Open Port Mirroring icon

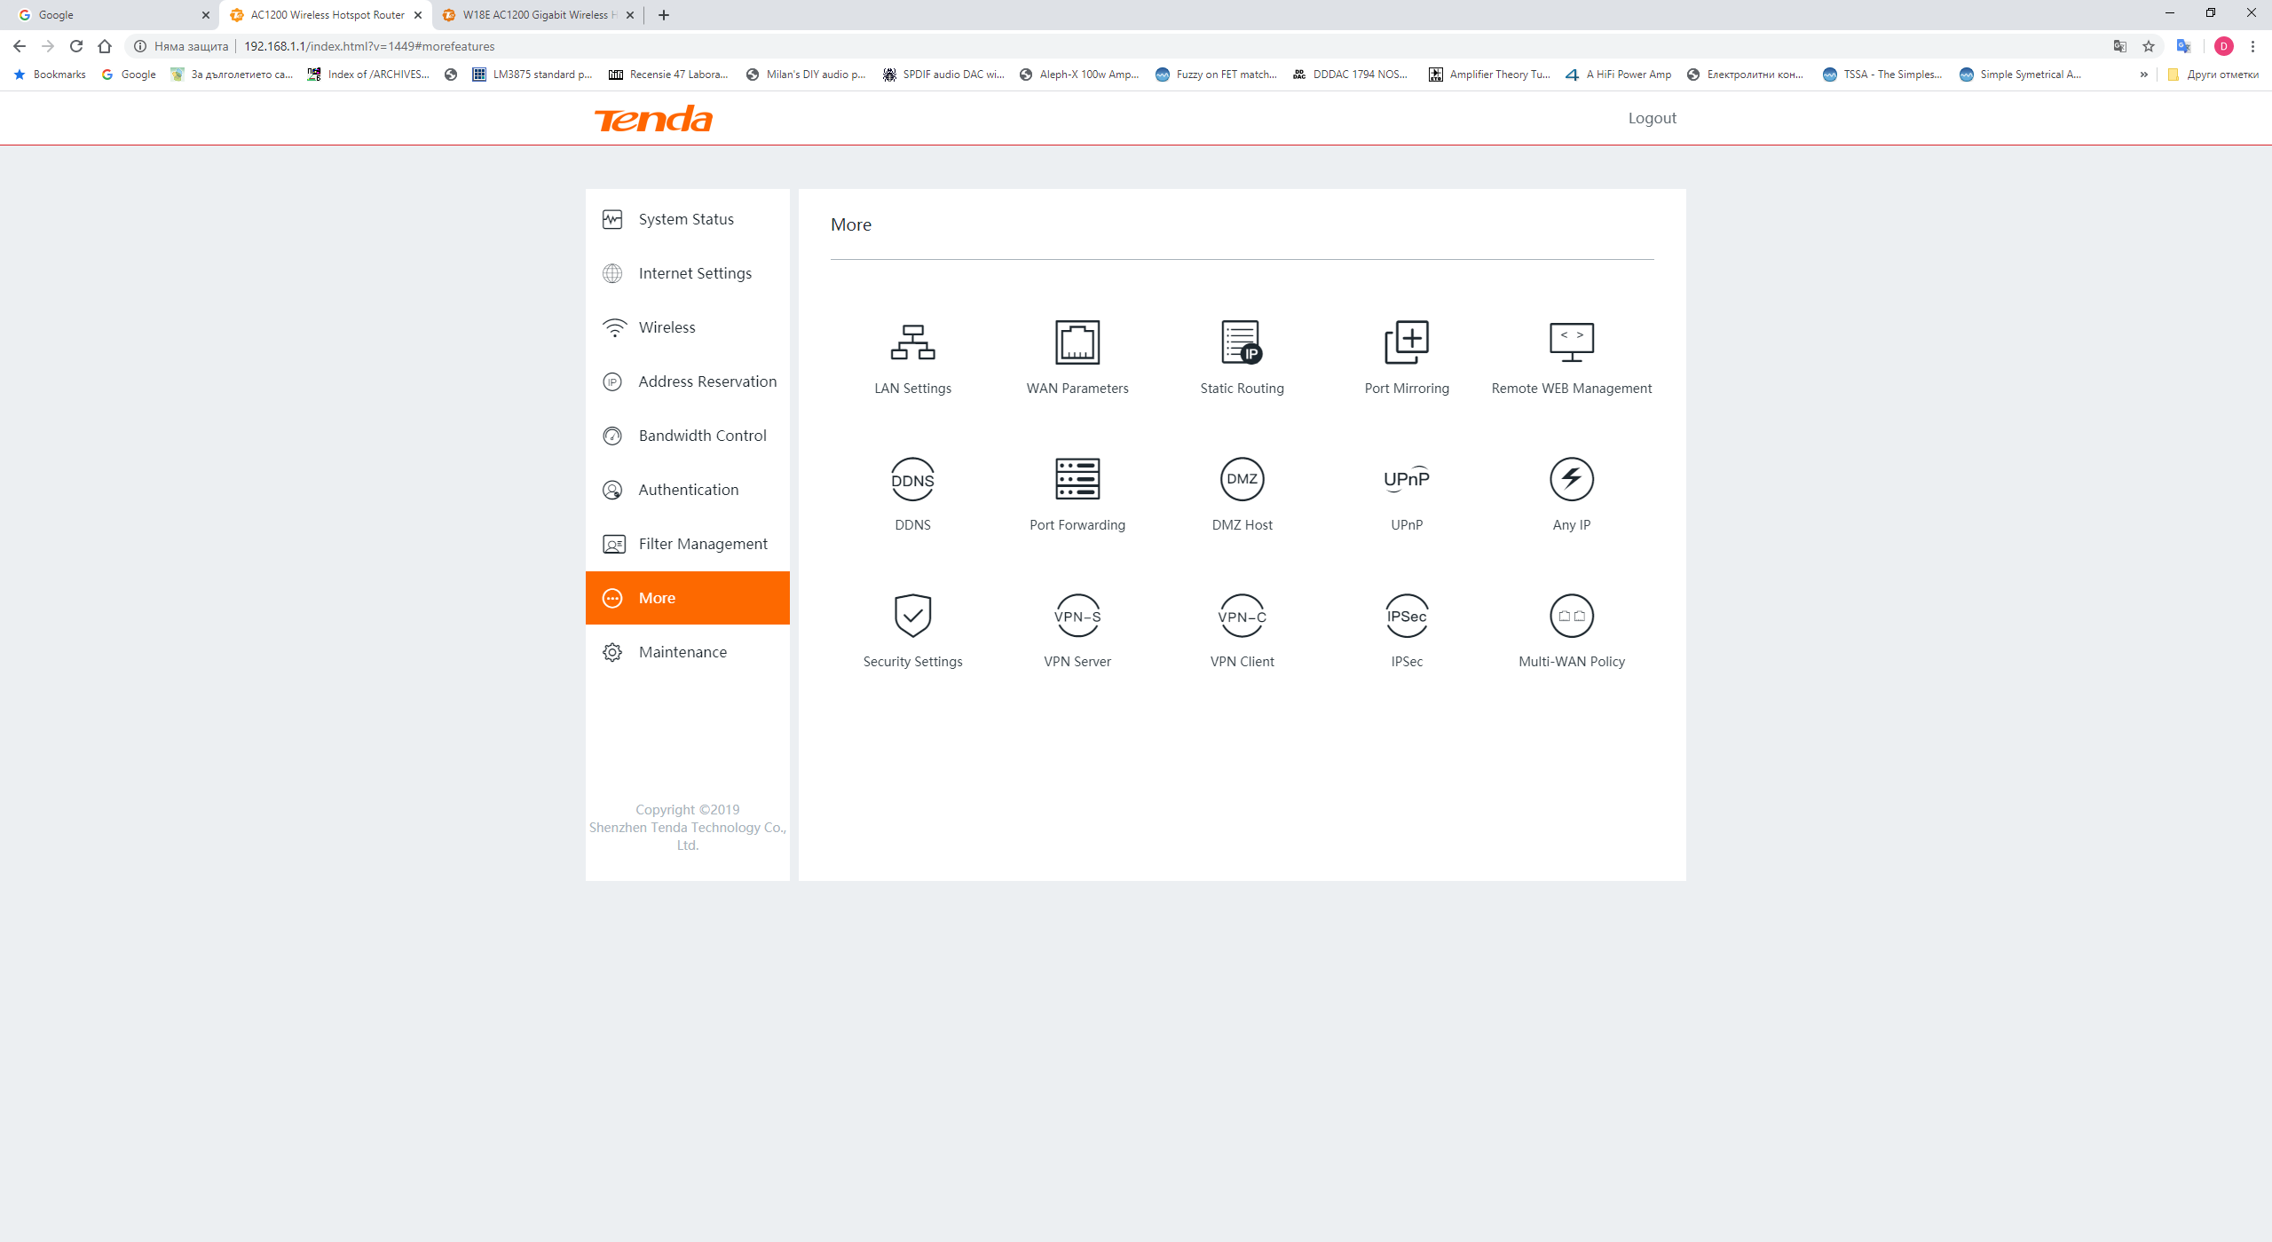(x=1407, y=342)
